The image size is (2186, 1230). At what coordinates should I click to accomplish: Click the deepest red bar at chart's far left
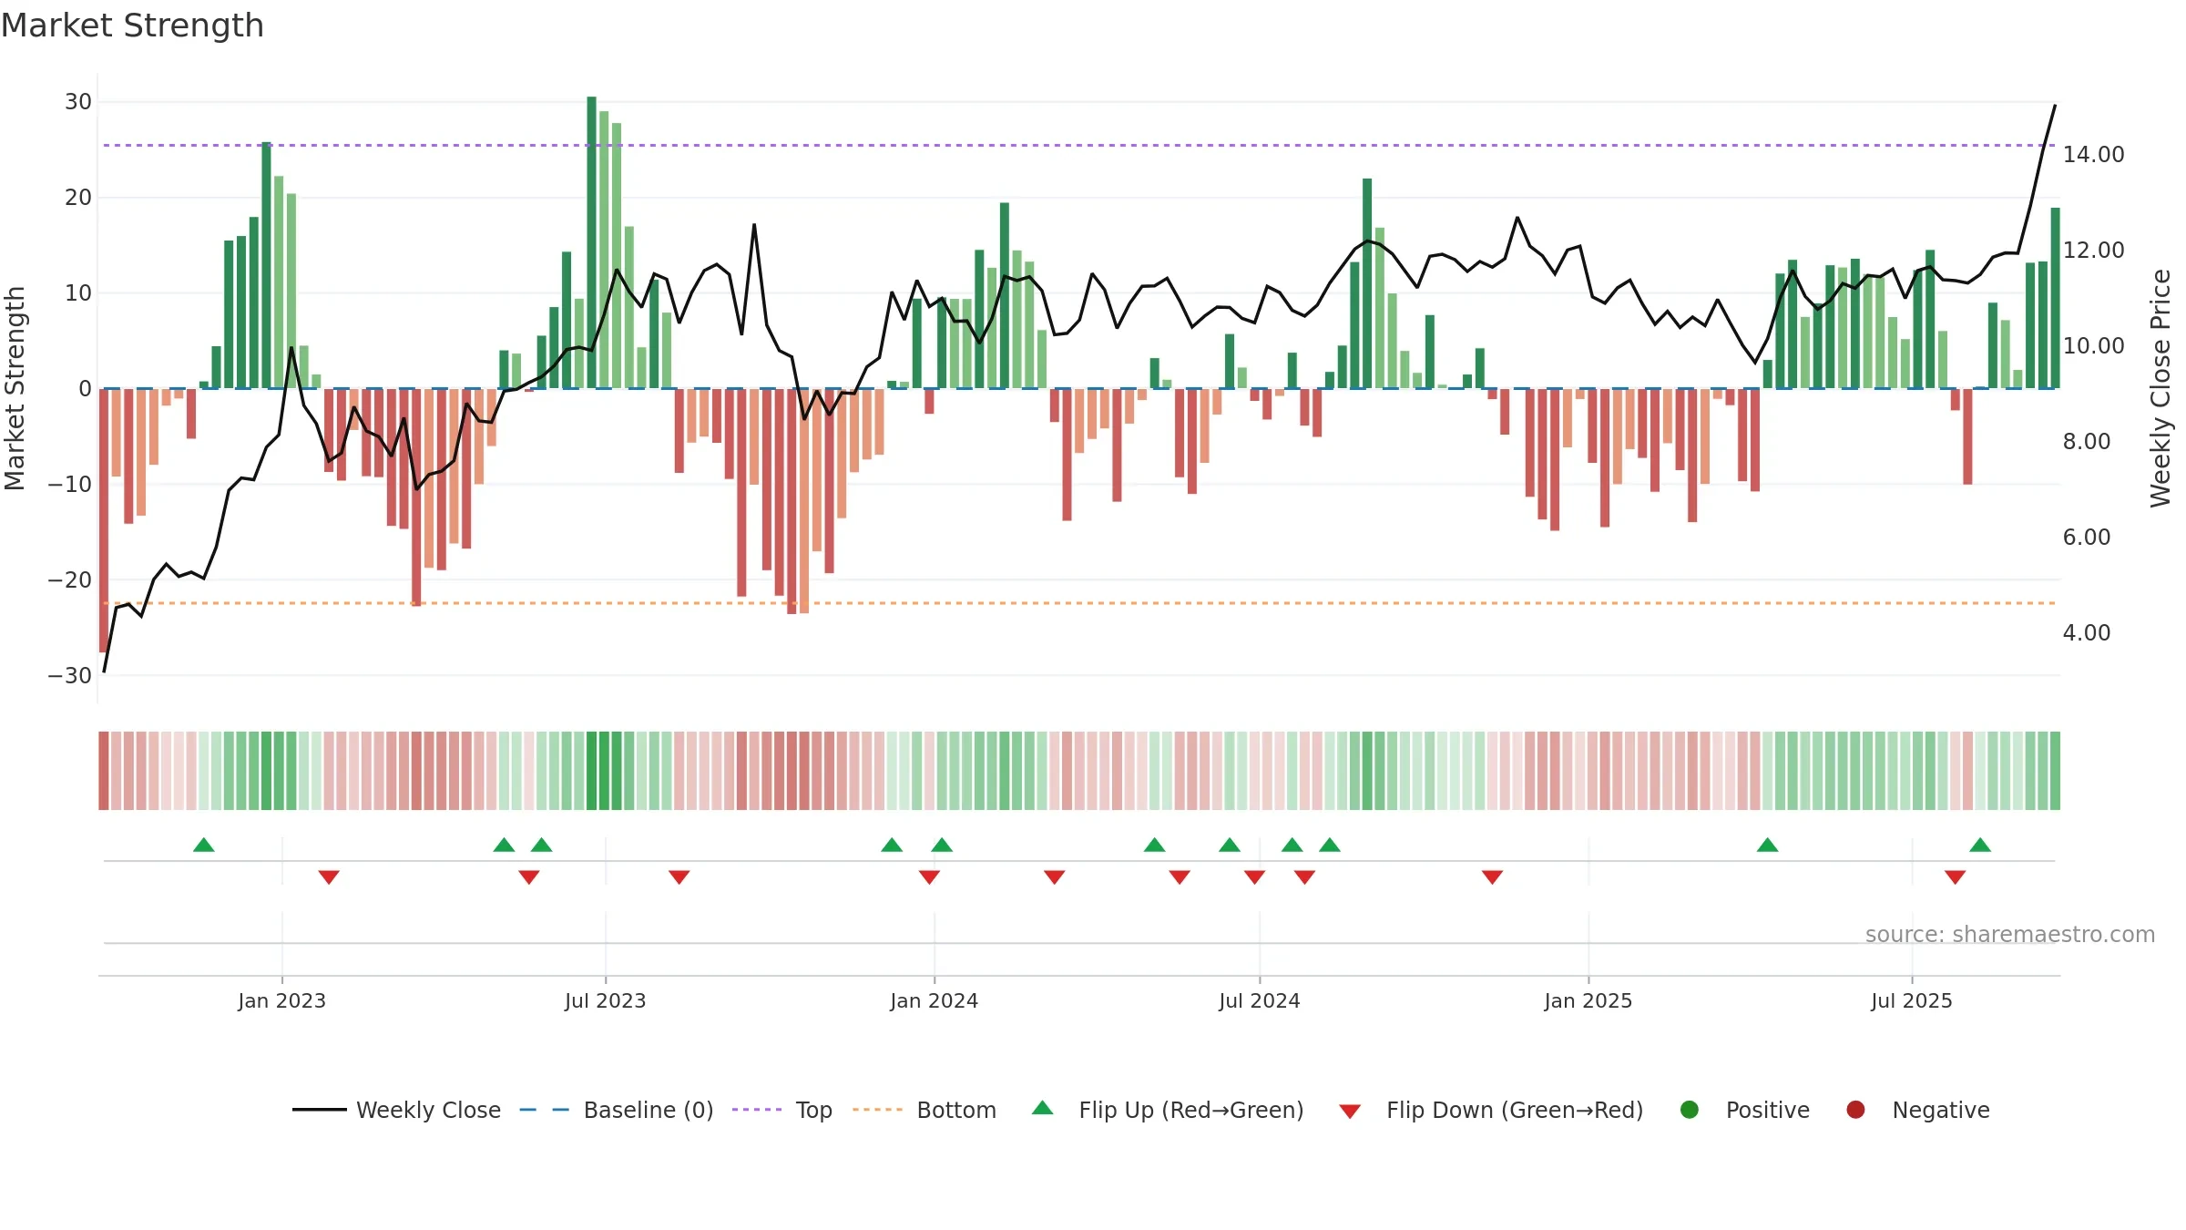pos(104,520)
